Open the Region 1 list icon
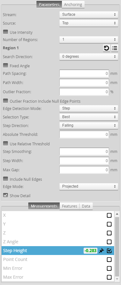Viewport: 121px width, 285px height. click(114, 48)
